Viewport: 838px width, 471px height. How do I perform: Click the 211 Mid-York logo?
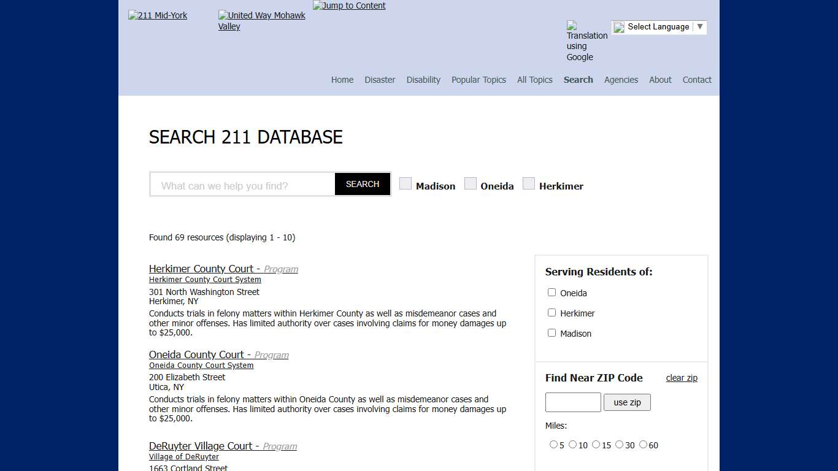coord(157,15)
